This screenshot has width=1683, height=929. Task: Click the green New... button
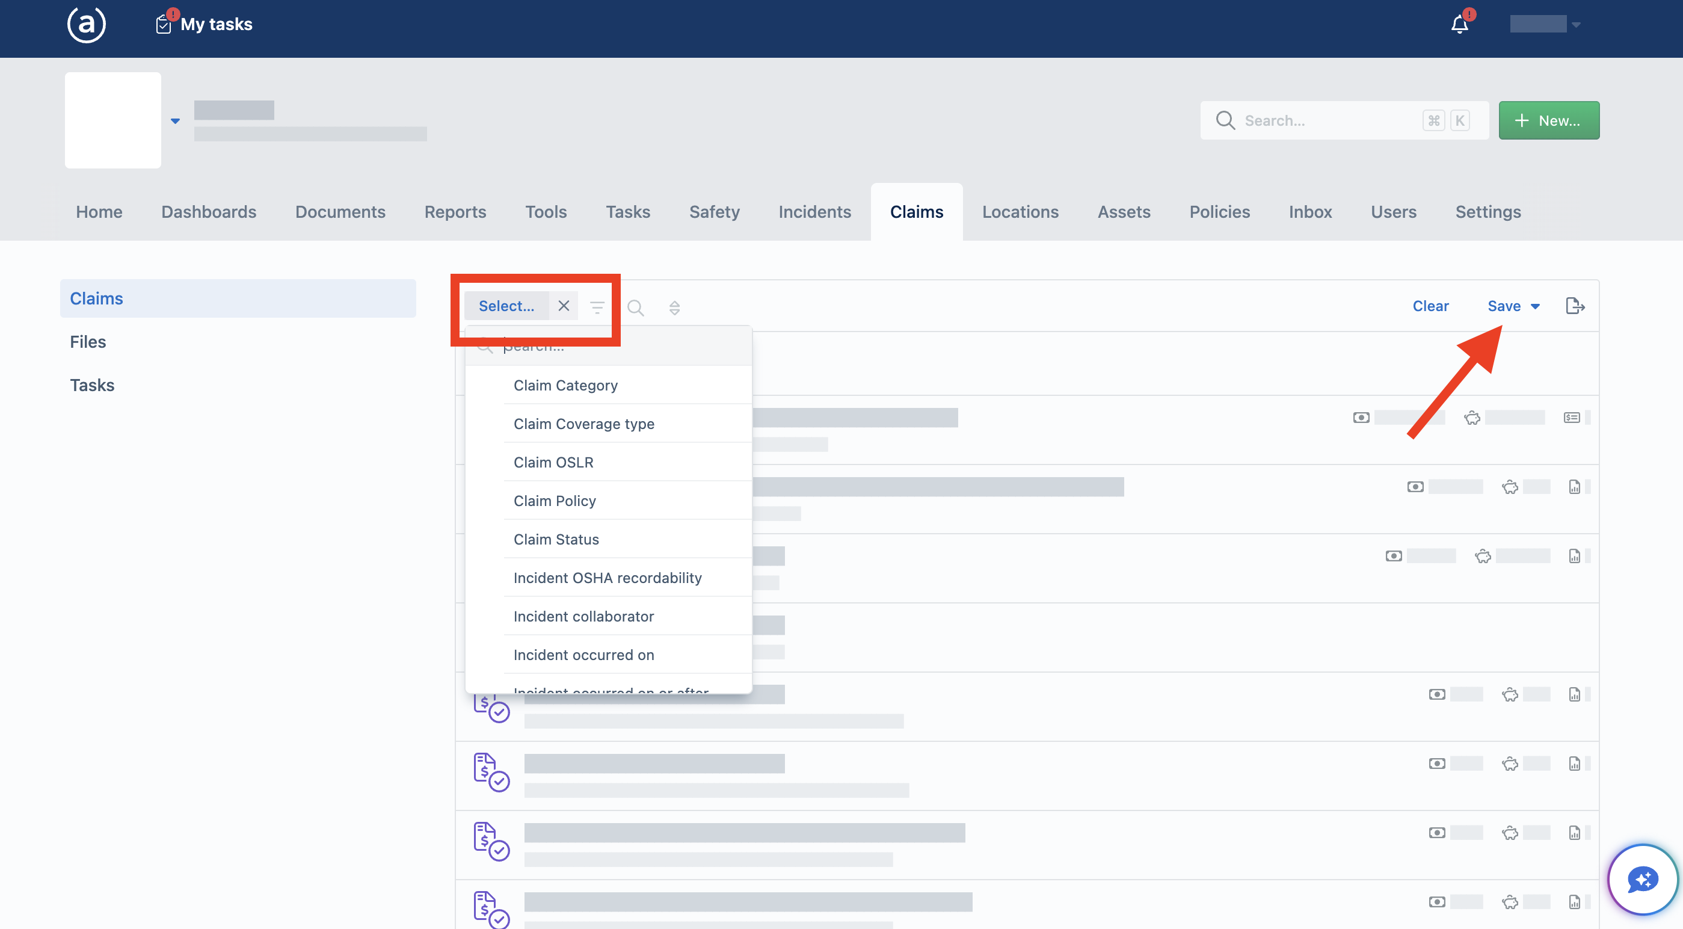tap(1548, 120)
